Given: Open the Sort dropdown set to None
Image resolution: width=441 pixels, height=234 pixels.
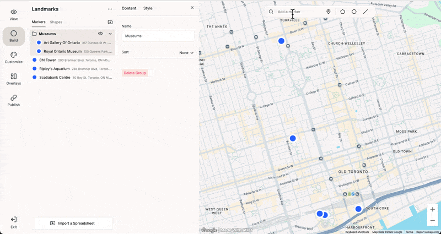Looking at the screenshot, I should pos(186,53).
